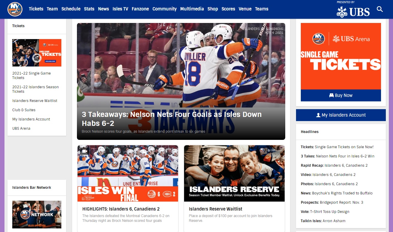Open the My Islanders Account button
Image resolution: width=393 pixels, height=232 pixels.
tap(341, 115)
